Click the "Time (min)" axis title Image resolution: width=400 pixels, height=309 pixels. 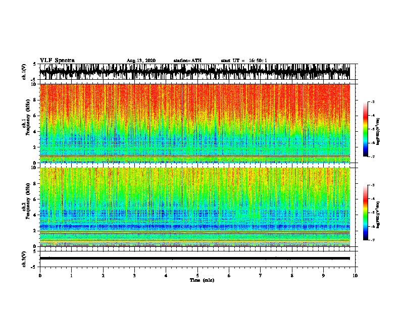click(202, 280)
